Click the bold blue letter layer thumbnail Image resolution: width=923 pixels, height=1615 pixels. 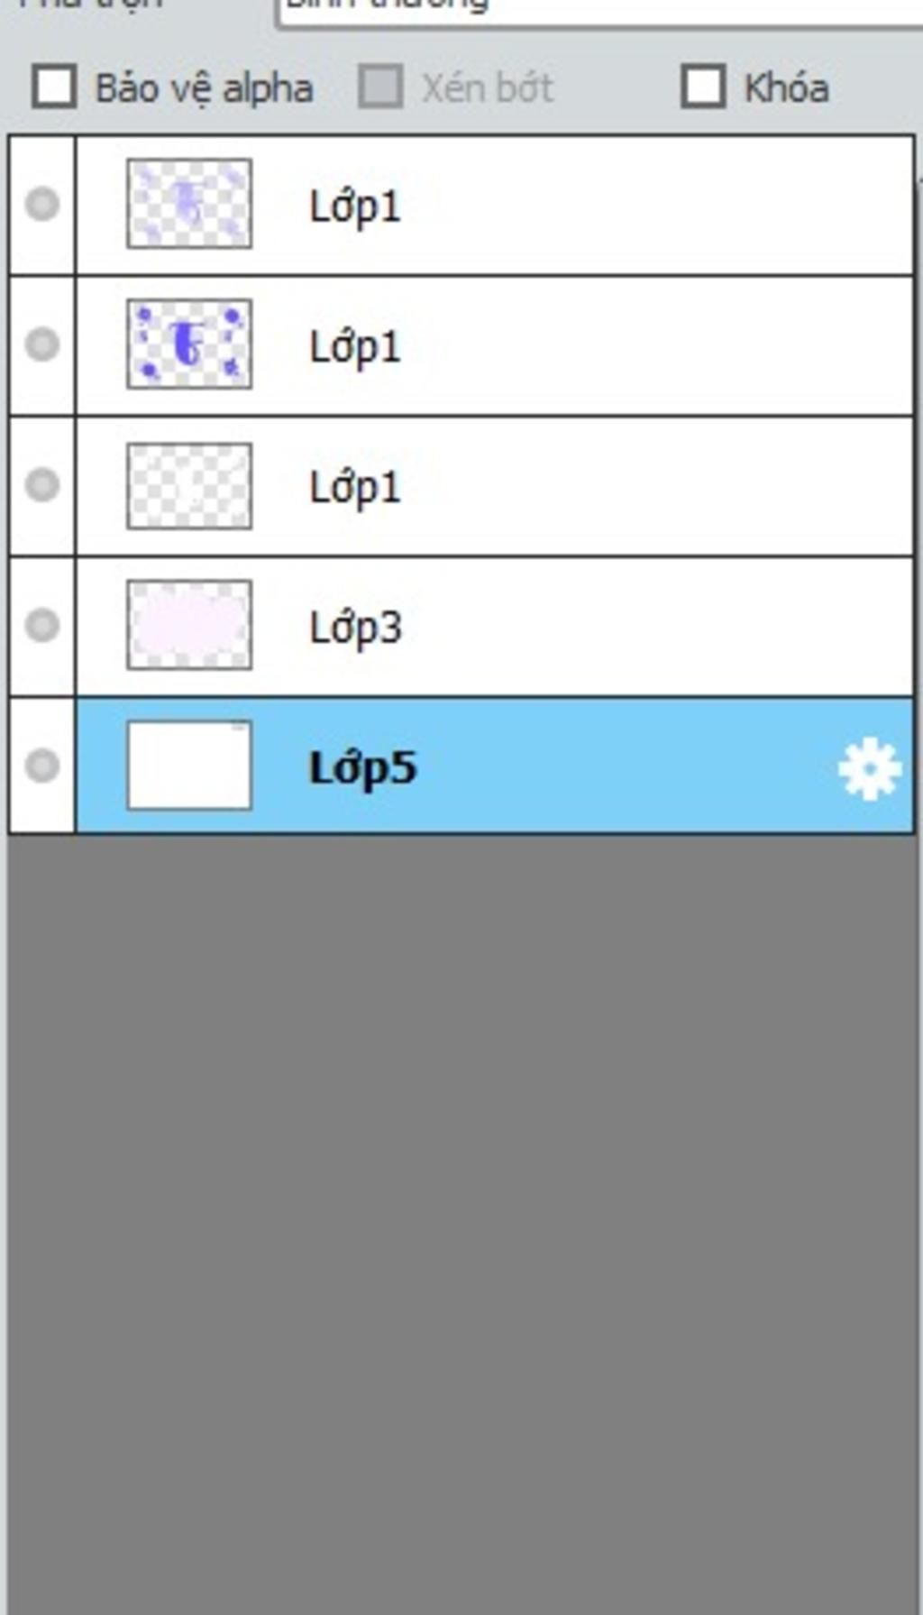point(189,344)
